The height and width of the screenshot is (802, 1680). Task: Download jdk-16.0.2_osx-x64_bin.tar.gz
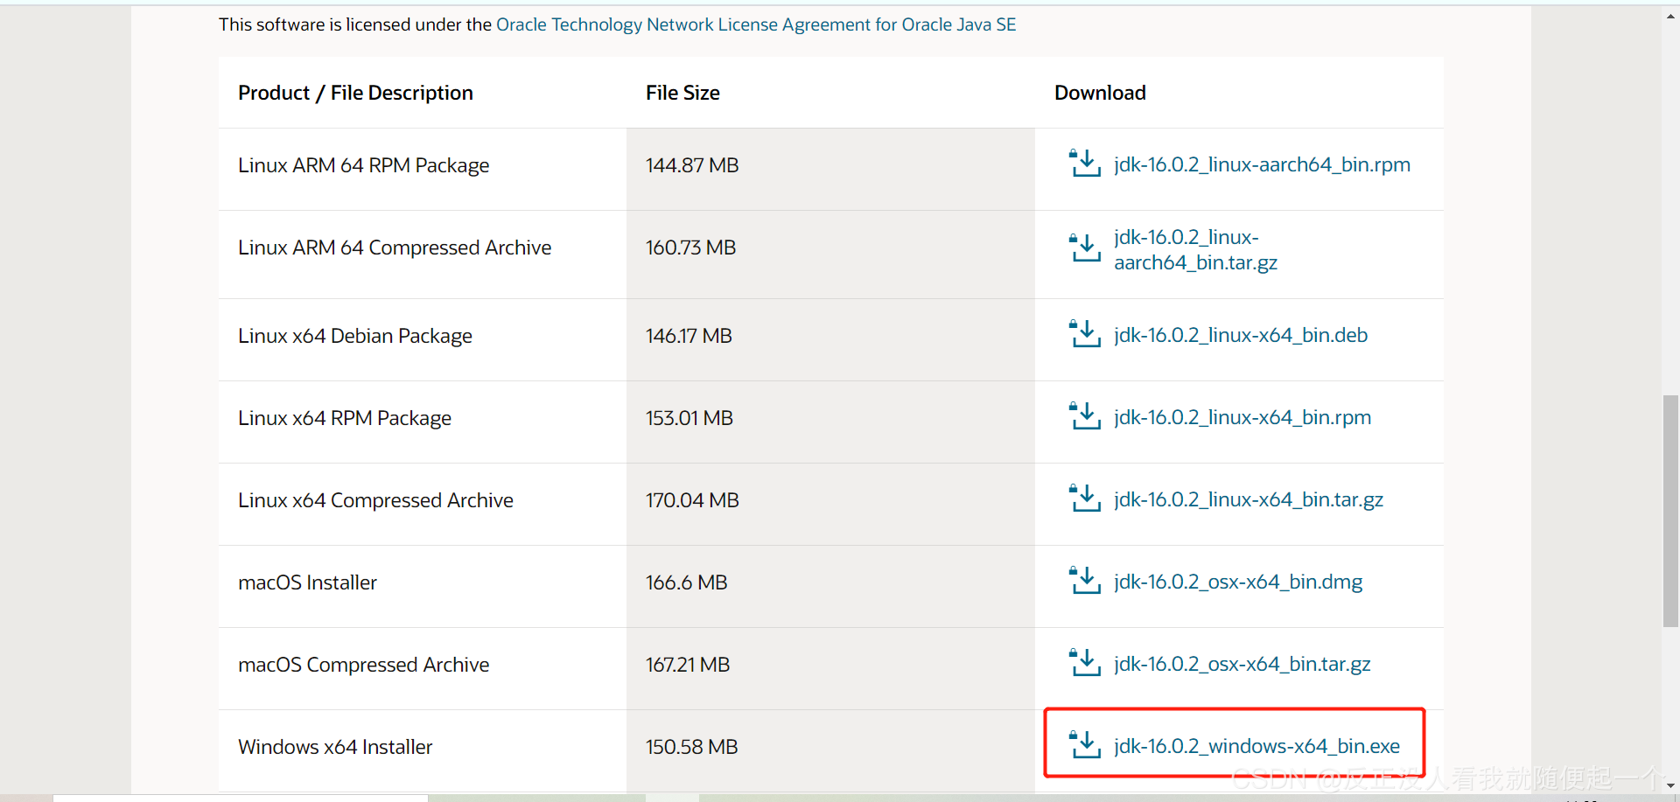tap(1242, 664)
